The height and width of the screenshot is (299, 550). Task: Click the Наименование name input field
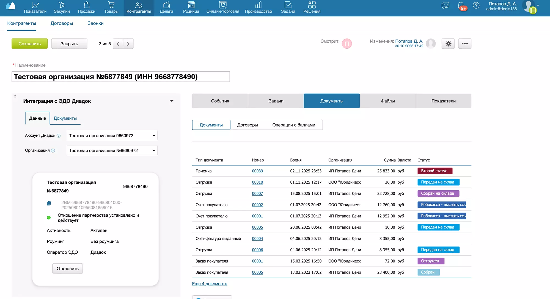[120, 77]
